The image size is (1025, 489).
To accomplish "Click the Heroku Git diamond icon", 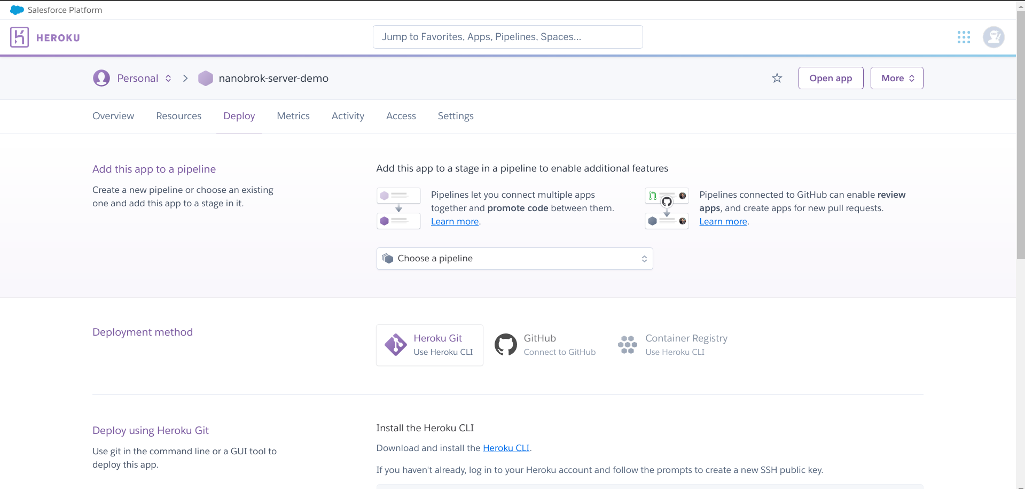I will 396,345.
